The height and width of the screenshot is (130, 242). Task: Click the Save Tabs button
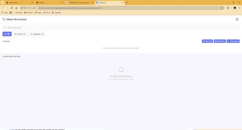pyautogui.click(x=207, y=41)
